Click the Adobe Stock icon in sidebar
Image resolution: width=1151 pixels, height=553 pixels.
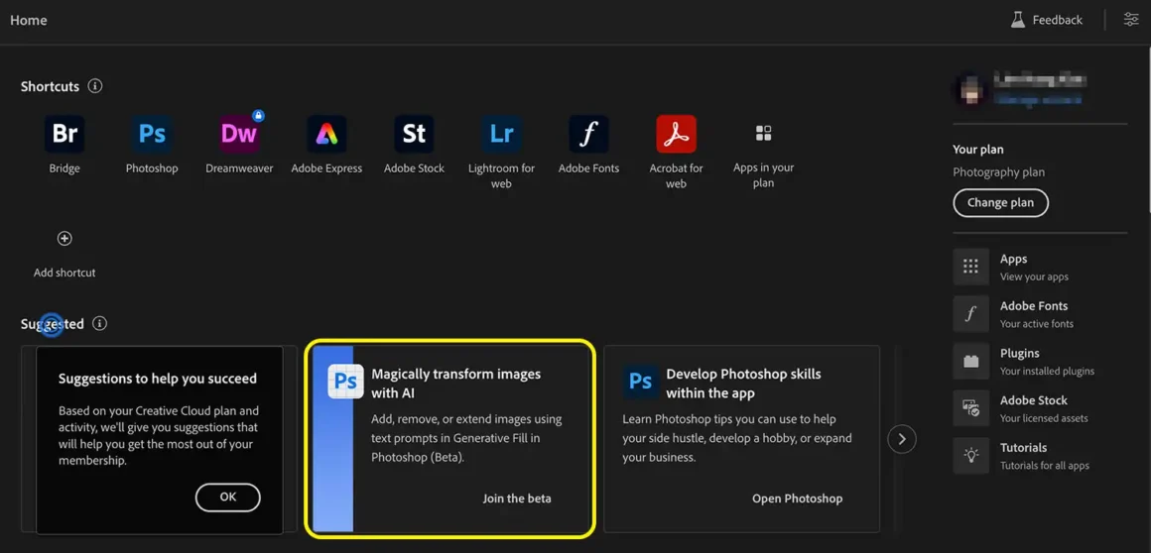971,408
